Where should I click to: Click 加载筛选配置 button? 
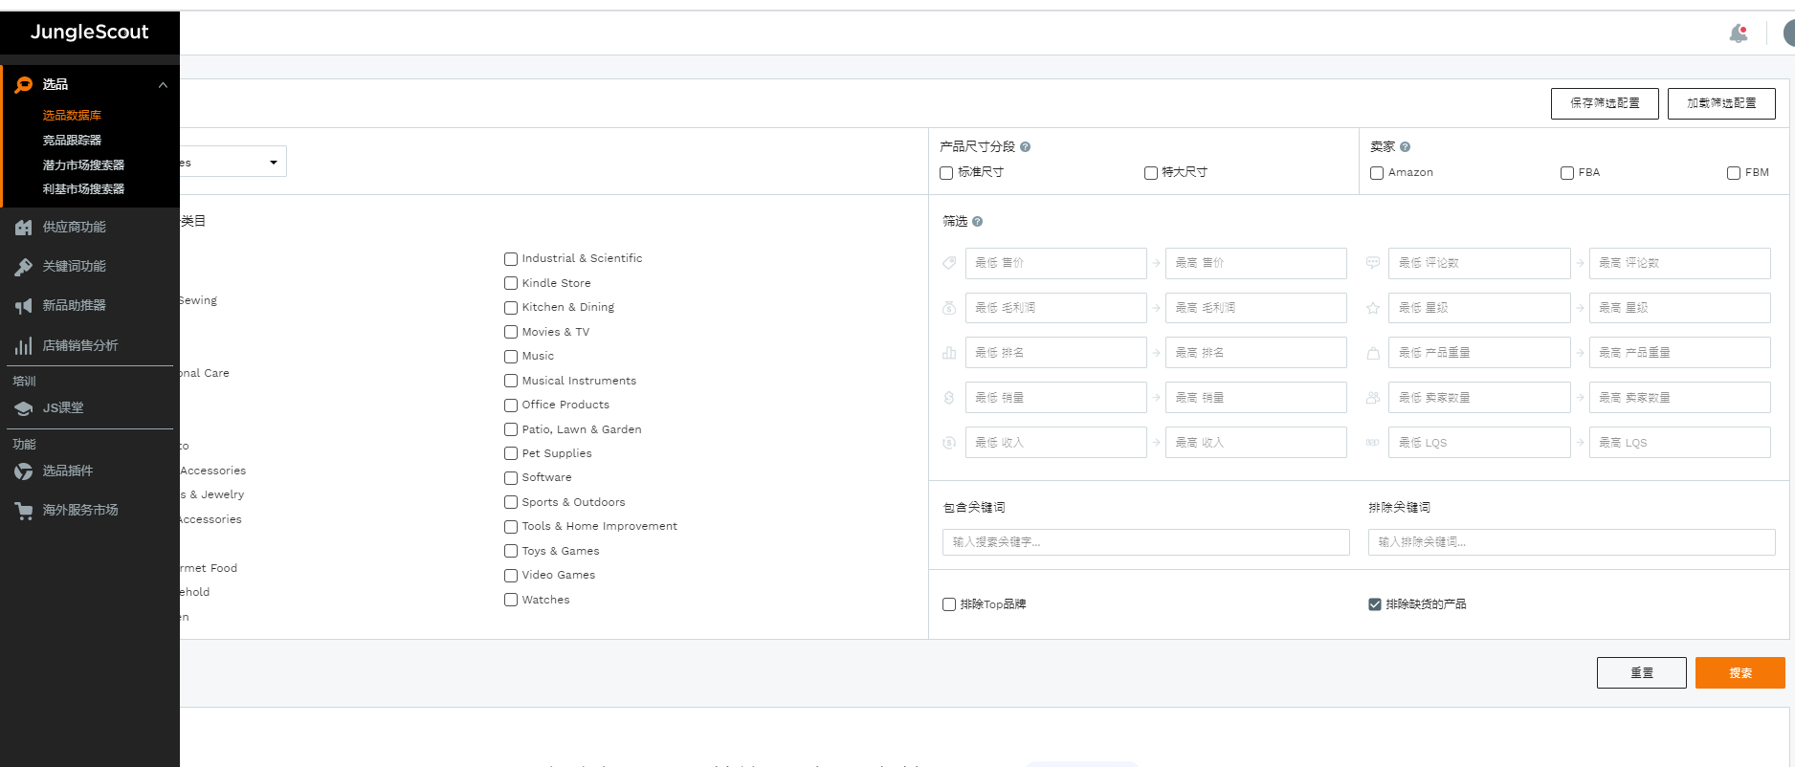[x=1721, y=103]
